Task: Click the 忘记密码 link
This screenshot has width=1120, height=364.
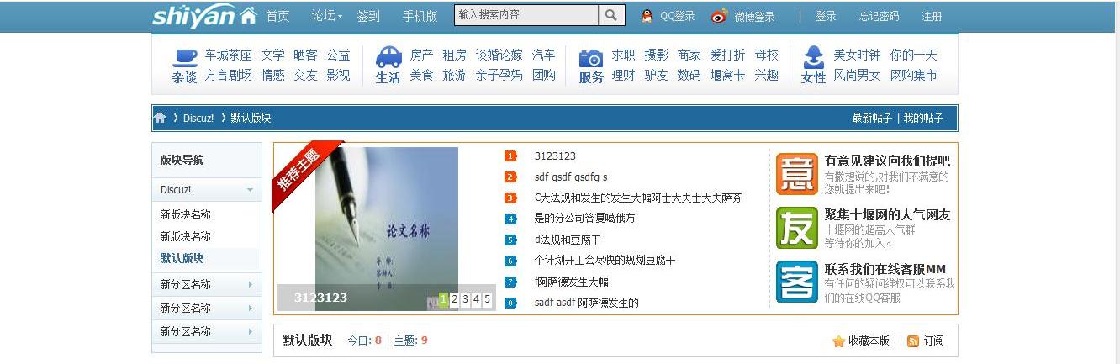Action: coord(879,16)
